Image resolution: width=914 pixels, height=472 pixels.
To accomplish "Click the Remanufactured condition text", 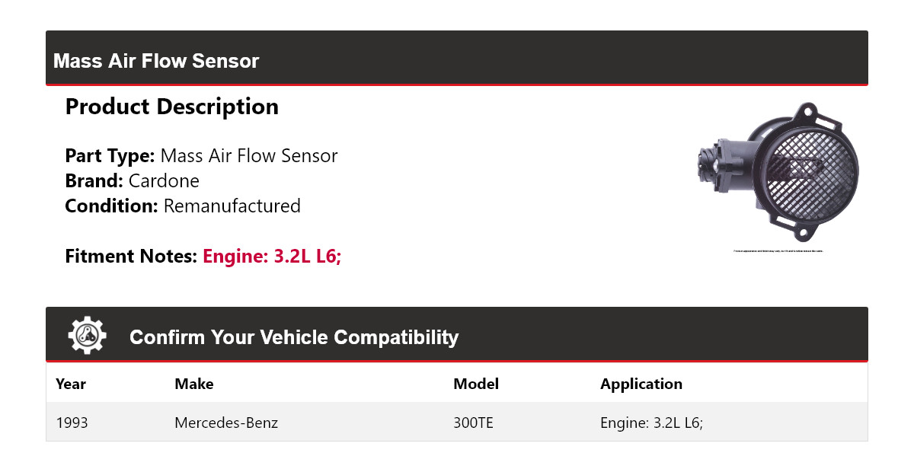I will point(232,206).
